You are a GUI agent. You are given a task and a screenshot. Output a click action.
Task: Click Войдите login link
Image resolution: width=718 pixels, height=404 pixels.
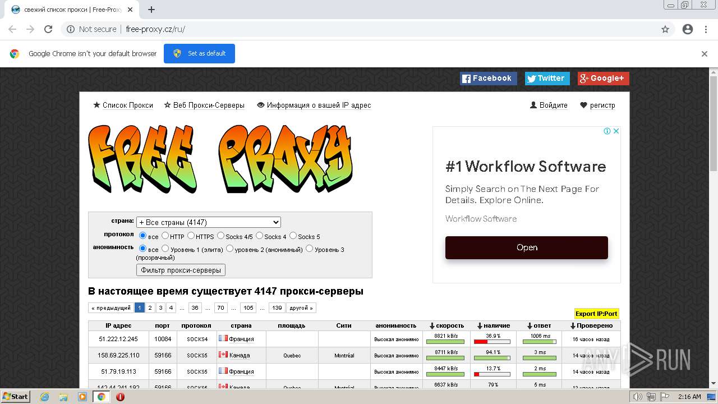549,105
